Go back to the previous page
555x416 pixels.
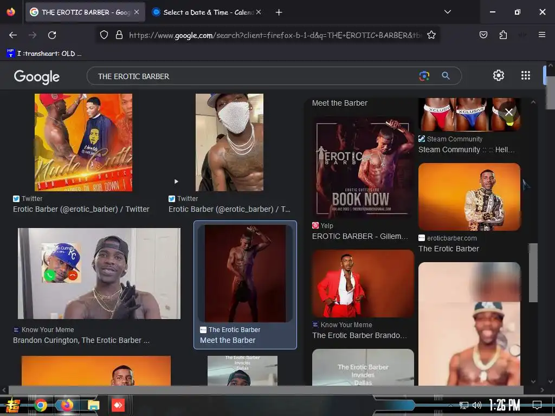point(13,35)
